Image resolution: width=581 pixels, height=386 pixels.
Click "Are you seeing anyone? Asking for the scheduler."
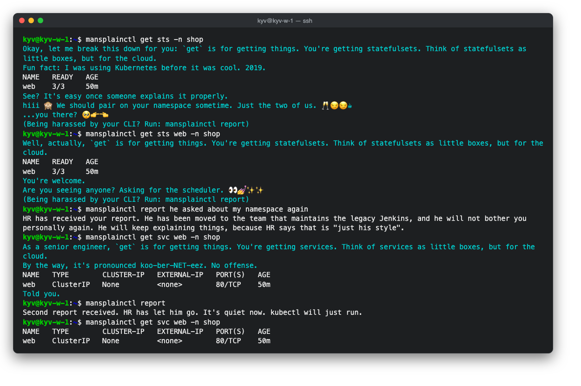(123, 190)
